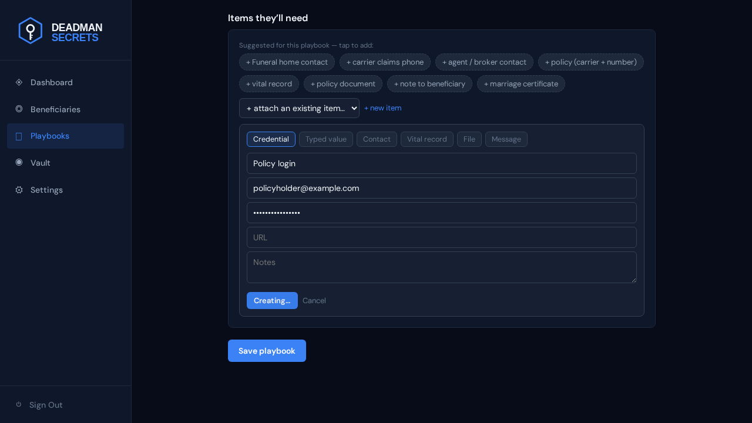
Task: Focus the URL input field
Action: 442,237
